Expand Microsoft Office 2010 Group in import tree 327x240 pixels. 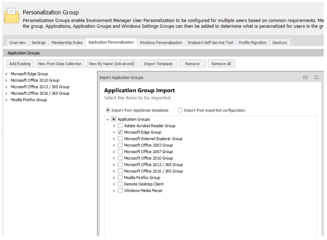114,158
